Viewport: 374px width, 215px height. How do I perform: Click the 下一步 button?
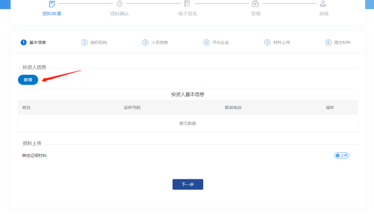point(188,185)
